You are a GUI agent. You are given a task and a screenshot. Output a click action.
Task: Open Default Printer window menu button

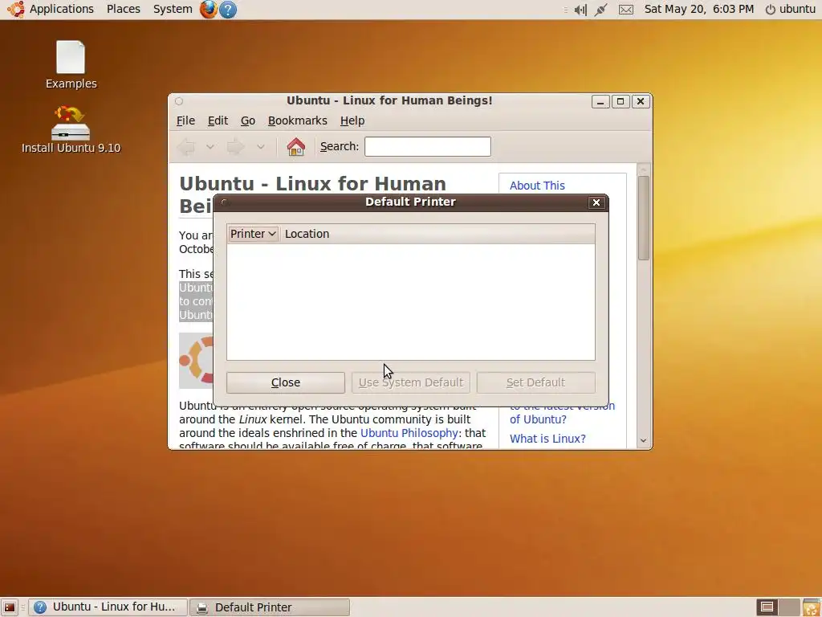(224, 202)
